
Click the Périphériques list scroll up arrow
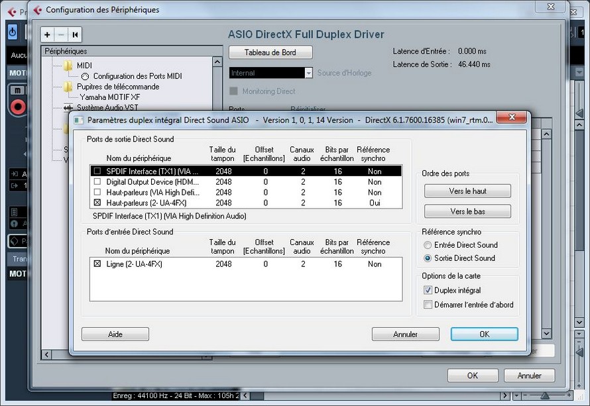217,62
